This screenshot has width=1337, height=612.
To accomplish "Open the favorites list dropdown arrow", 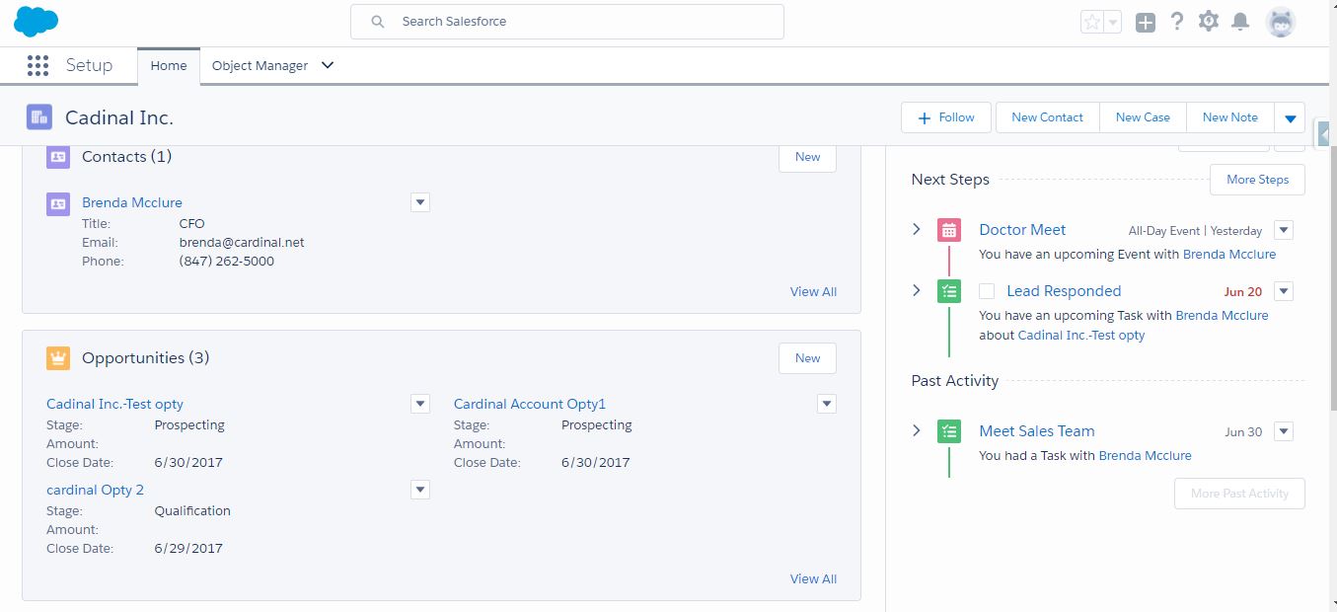I will [1113, 23].
